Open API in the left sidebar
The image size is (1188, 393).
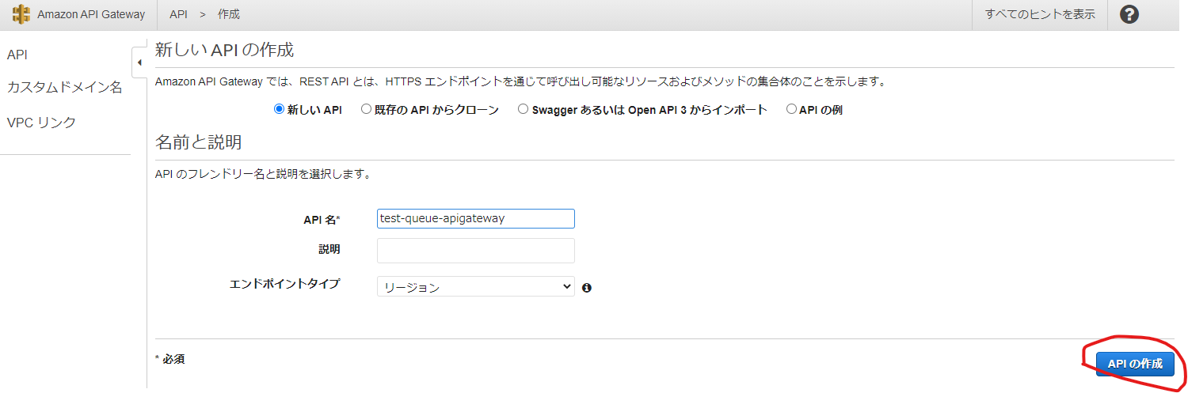pos(17,55)
